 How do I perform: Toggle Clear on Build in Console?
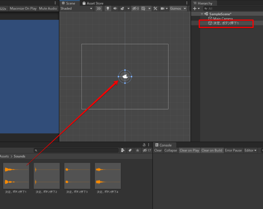click(x=212, y=150)
